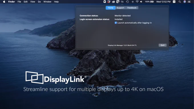
Task: Switch to the Home tab
Action: (110, 8)
